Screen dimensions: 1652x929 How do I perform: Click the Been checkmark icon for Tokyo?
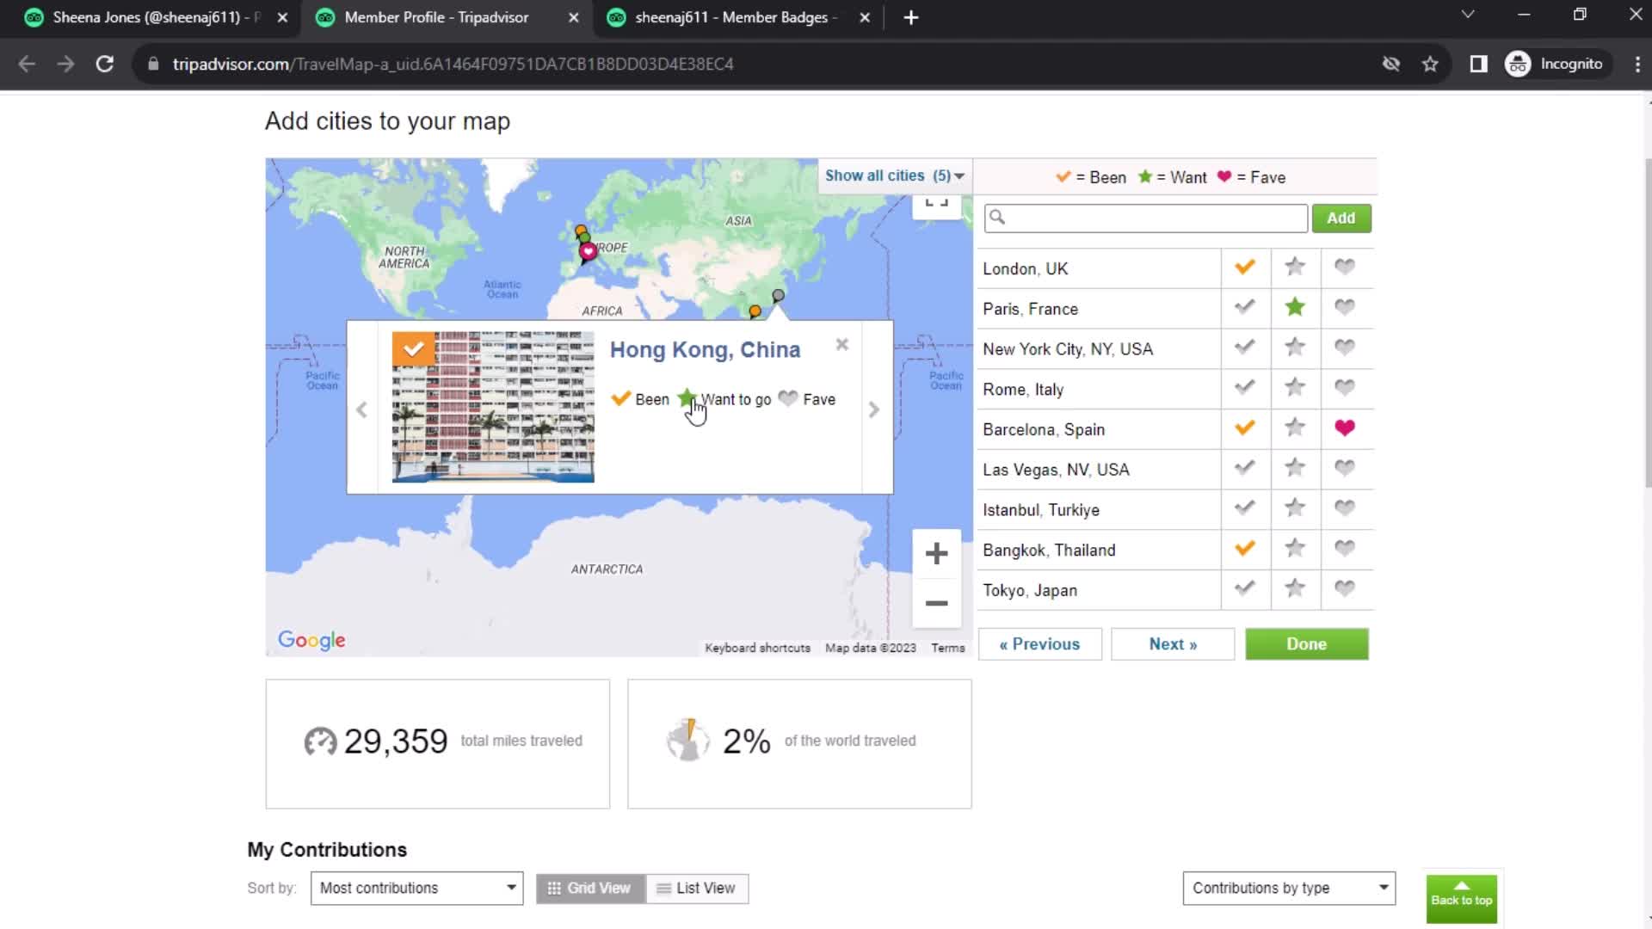1245,588
